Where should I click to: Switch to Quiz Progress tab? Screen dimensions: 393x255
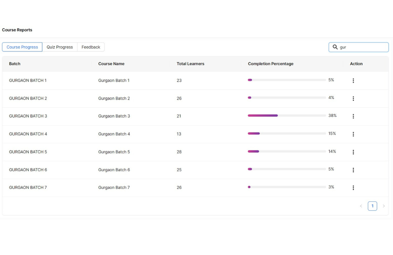pyautogui.click(x=60, y=47)
